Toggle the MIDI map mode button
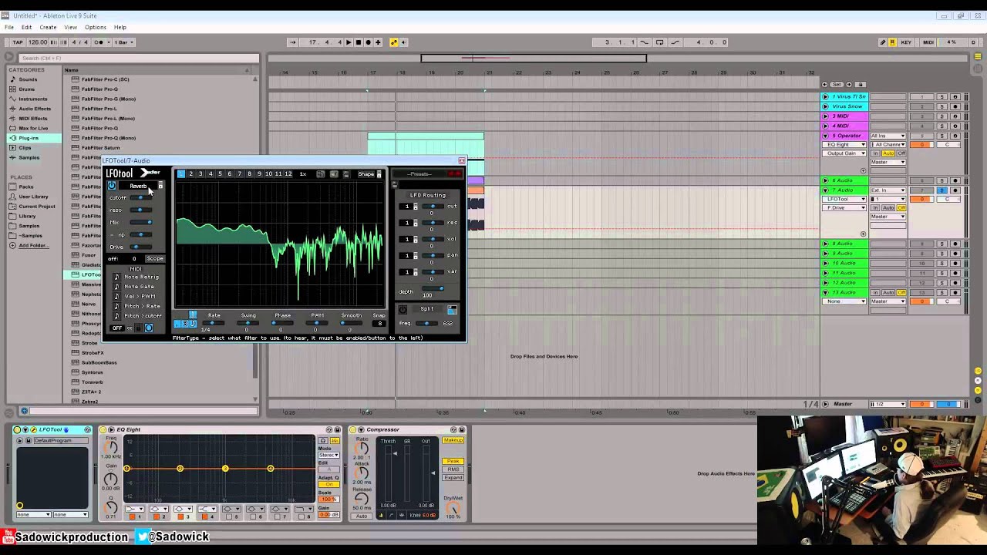987x555 pixels. [x=928, y=42]
